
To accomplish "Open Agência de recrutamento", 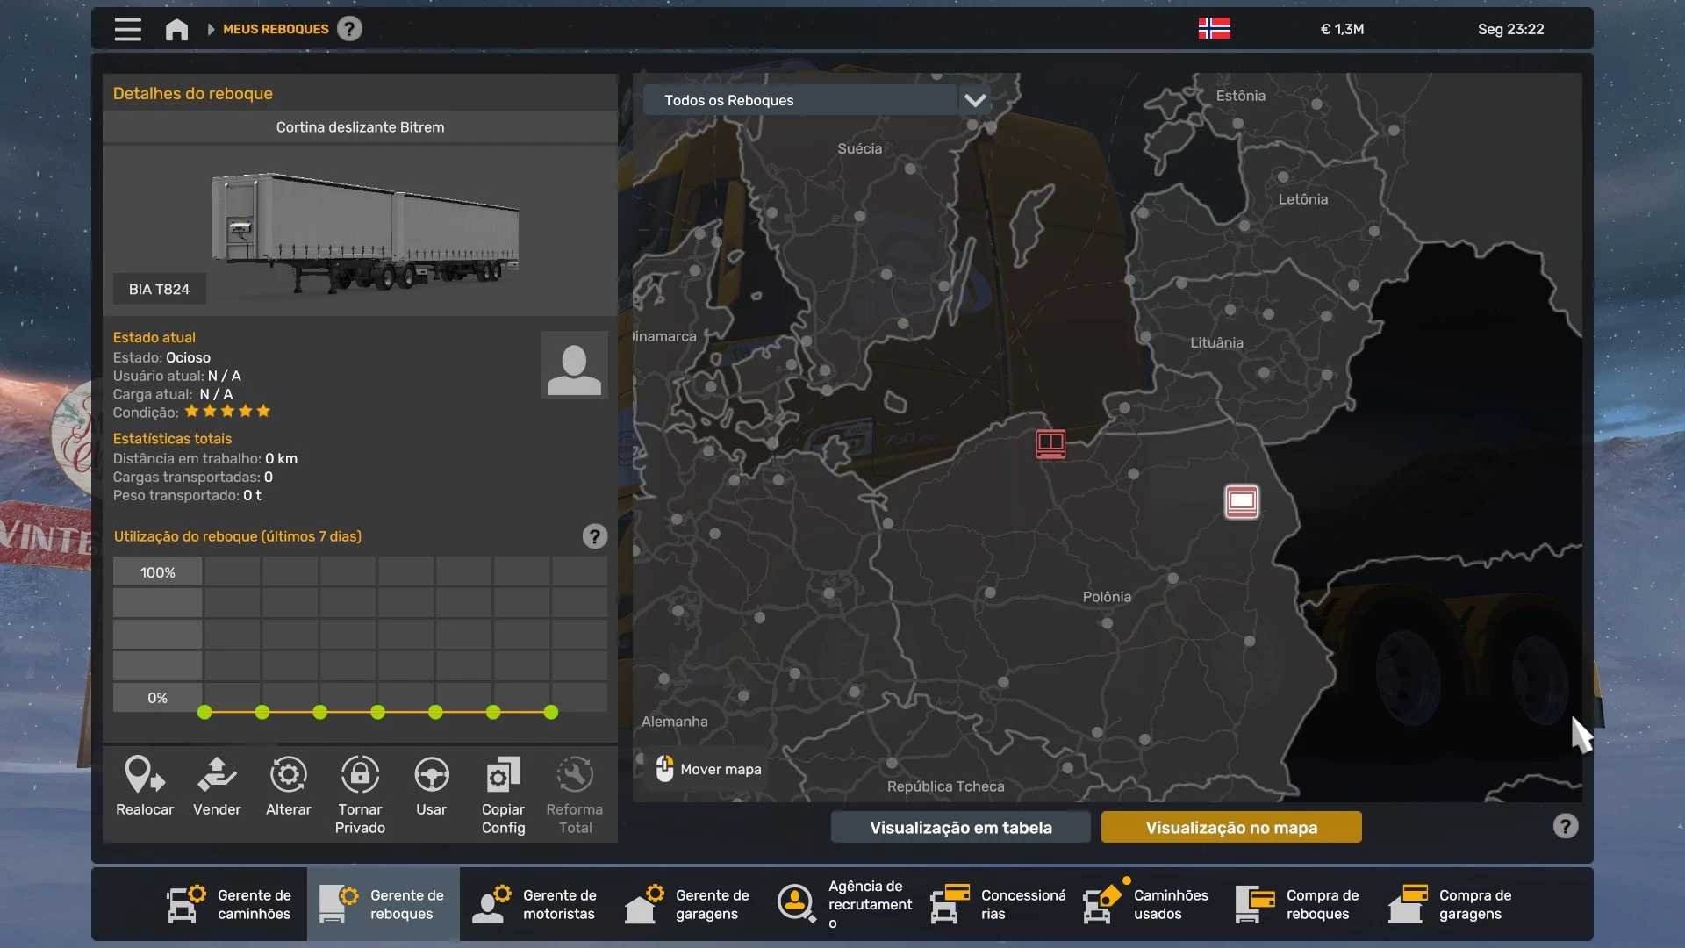I will pyautogui.click(x=844, y=904).
